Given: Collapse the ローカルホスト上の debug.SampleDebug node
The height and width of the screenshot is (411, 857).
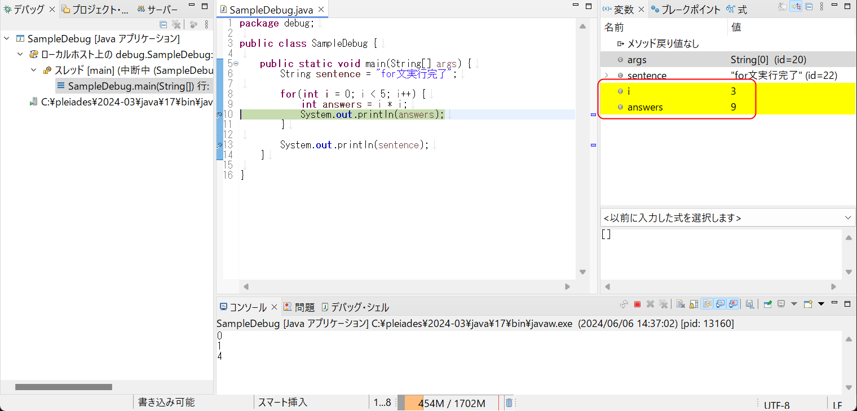Looking at the screenshot, I should pyautogui.click(x=20, y=55).
